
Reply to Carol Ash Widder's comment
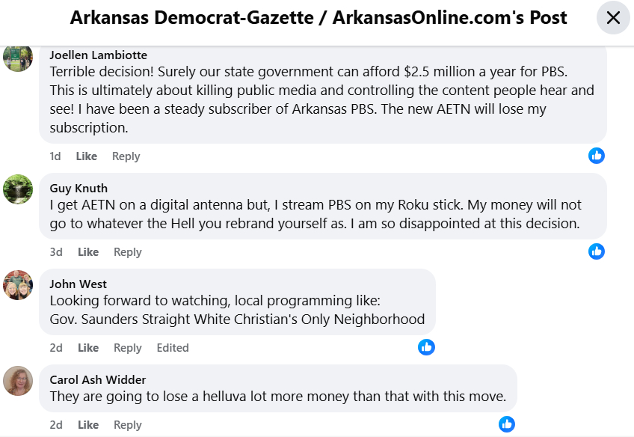point(128,425)
